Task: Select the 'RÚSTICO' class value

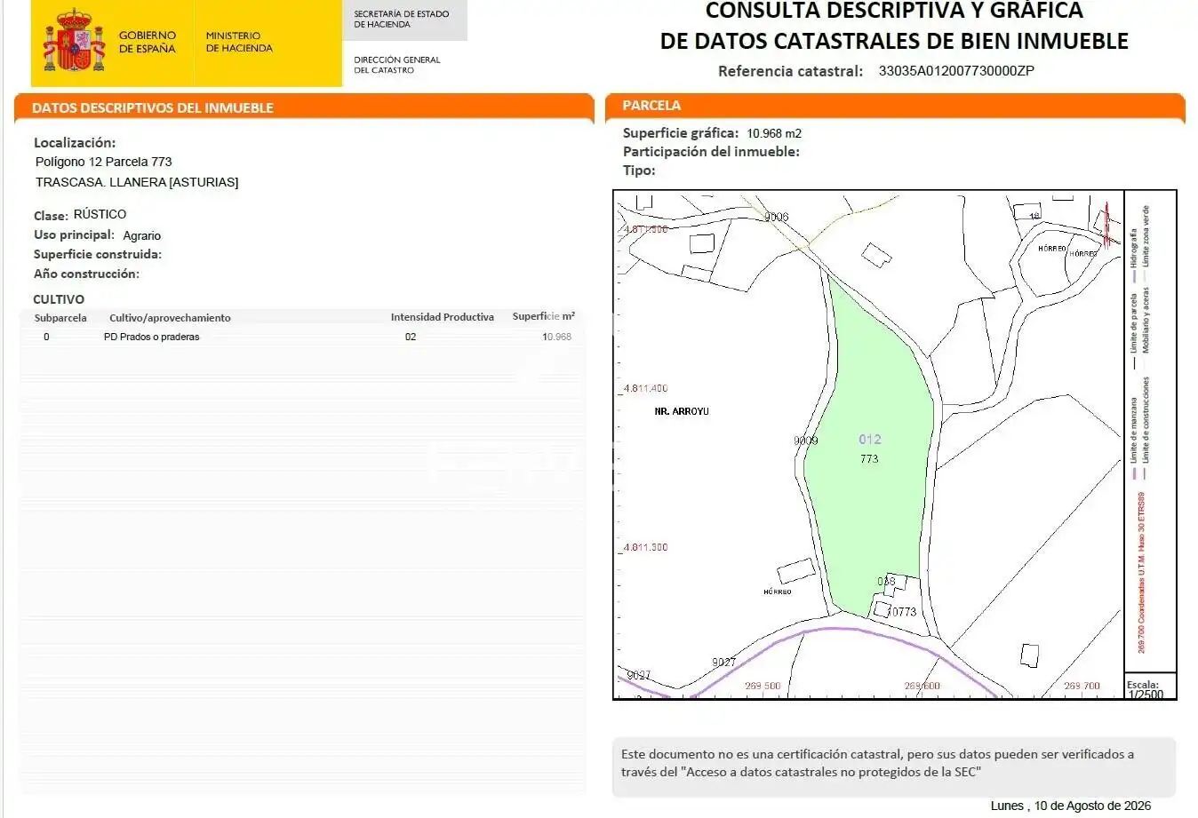Action: click(100, 214)
